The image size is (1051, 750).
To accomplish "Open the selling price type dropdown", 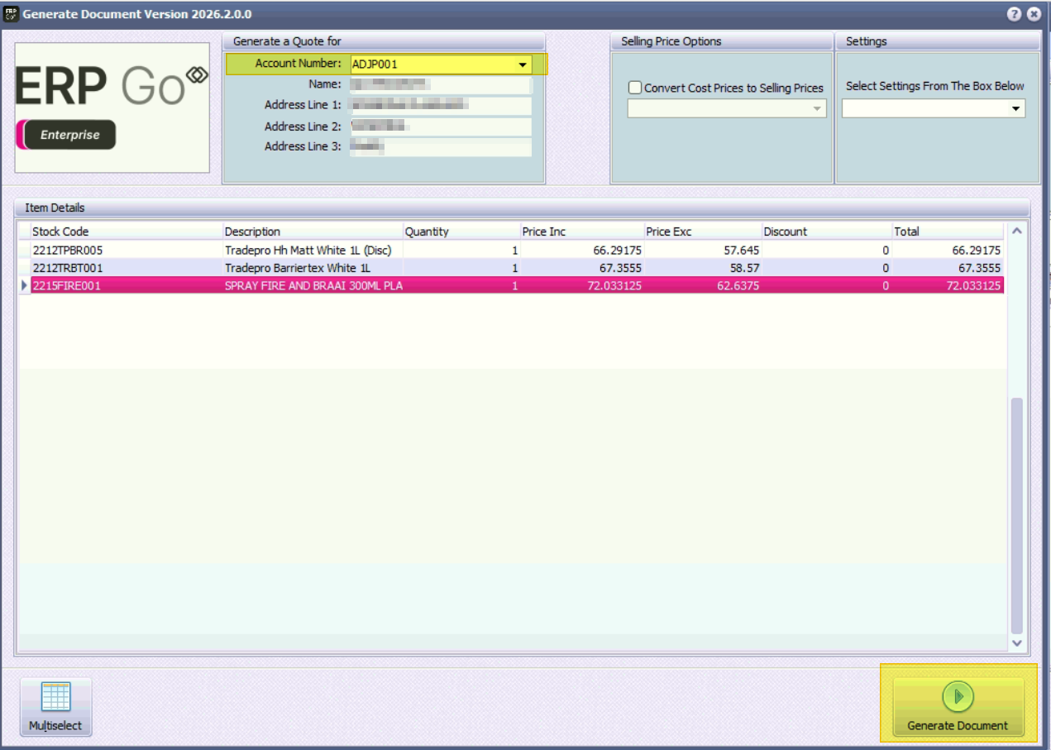I will [817, 108].
